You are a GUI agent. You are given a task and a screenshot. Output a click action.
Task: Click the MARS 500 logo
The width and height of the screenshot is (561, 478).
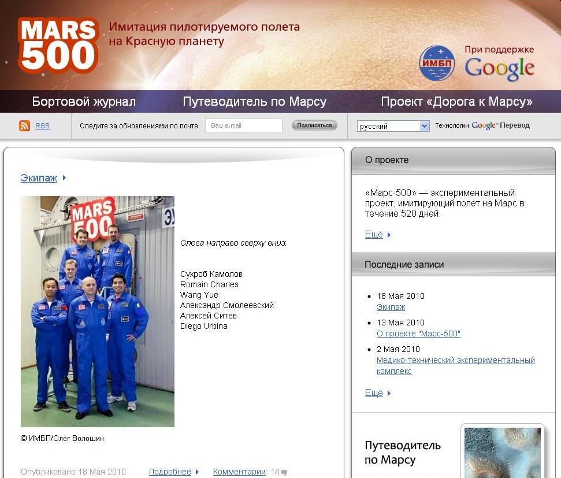pos(58,45)
